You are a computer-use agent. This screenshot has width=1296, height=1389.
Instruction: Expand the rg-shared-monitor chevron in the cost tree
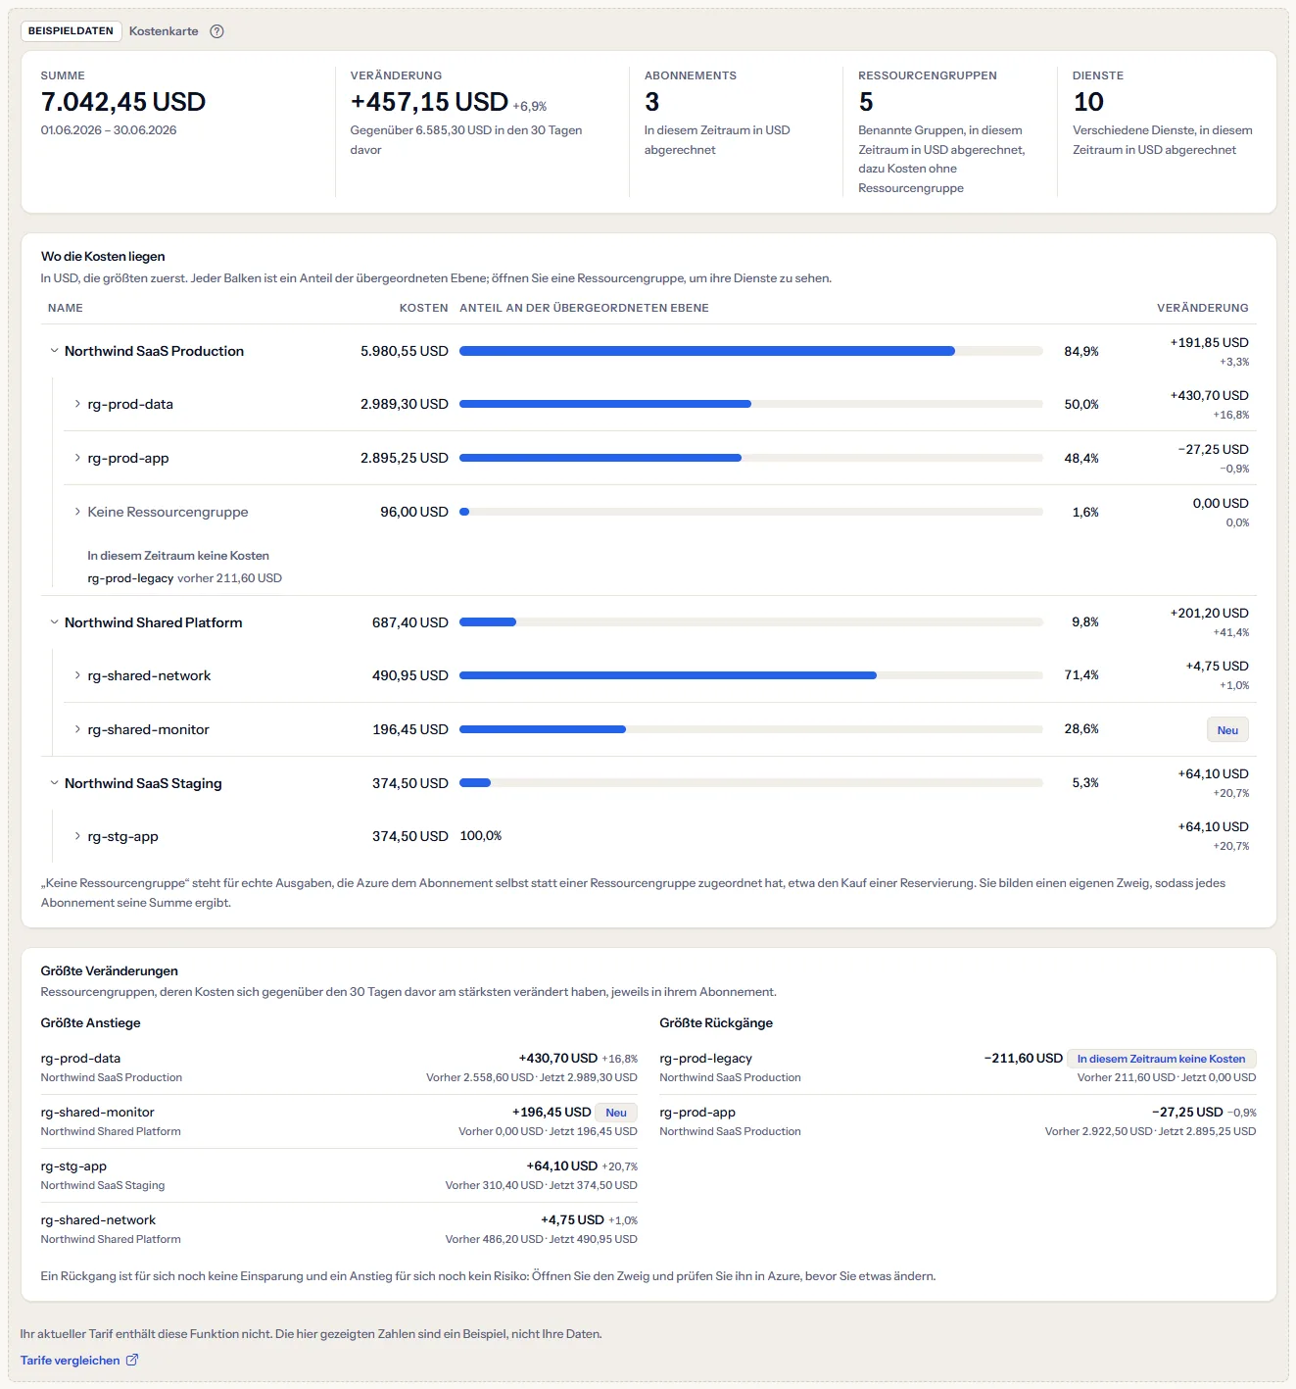click(77, 729)
